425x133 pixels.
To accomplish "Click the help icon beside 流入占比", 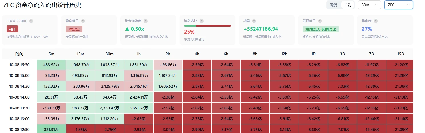I will click(202, 21).
